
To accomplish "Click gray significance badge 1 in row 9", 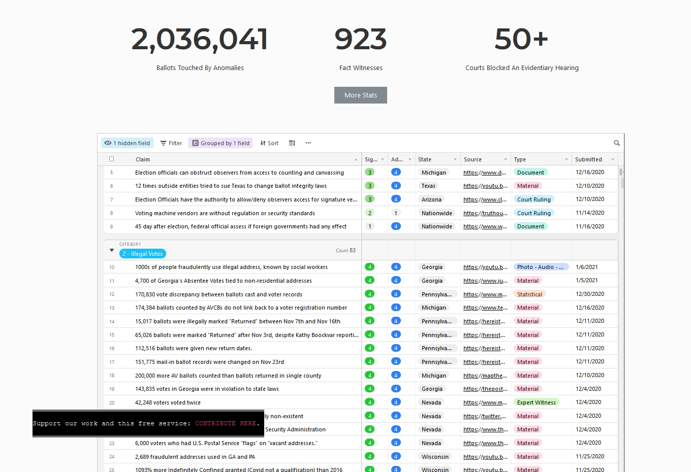I will coord(370,226).
